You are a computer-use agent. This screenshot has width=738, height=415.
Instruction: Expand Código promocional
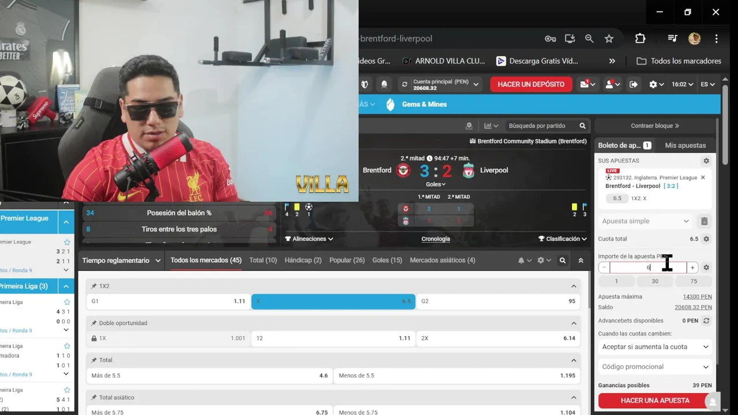[655, 367]
